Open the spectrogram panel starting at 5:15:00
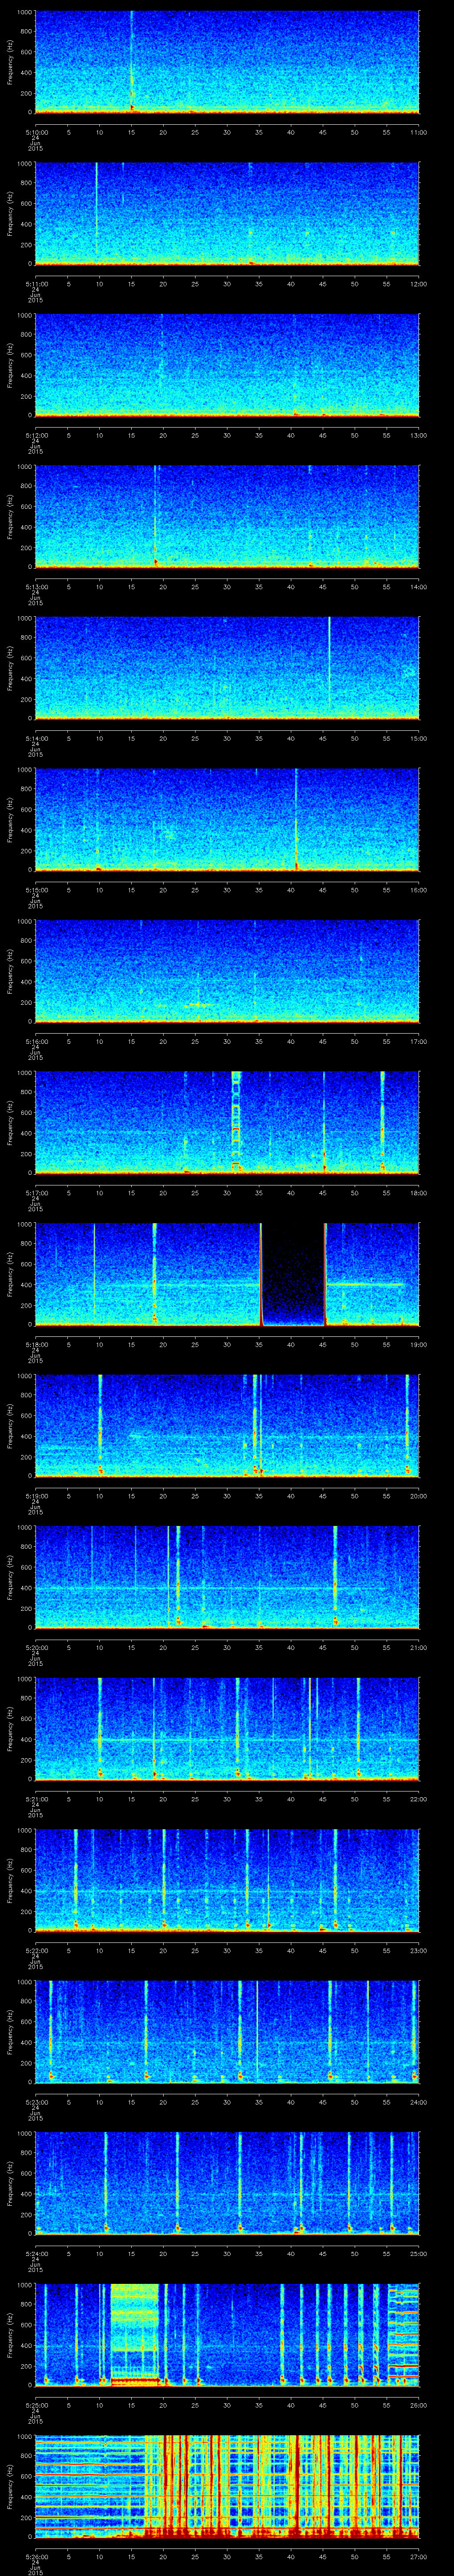 [227, 819]
